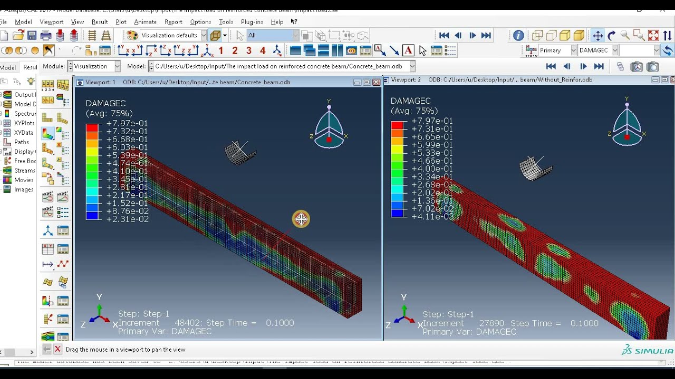Select the Box zoom tool
Image resolution: width=675 pixels, height=379 pixels.
pyautogui.click(x=639, y=35)
